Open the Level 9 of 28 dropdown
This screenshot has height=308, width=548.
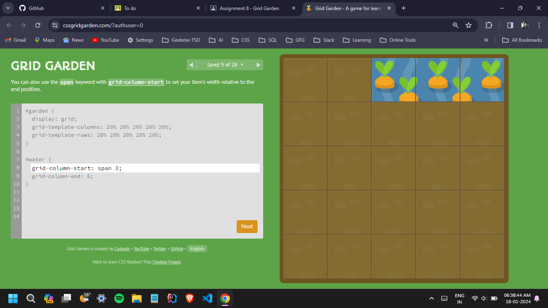point(225,65)
